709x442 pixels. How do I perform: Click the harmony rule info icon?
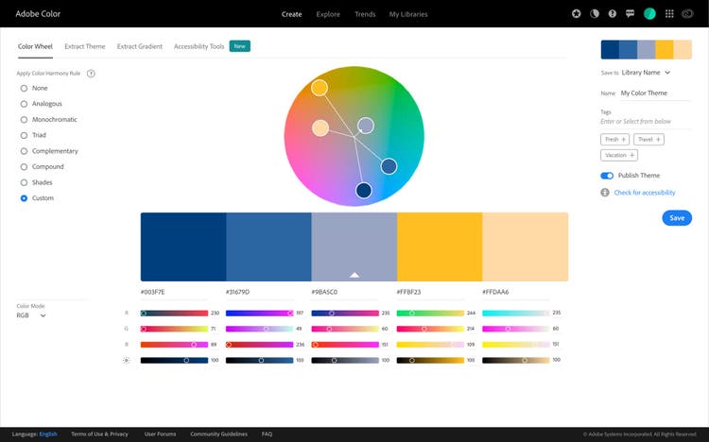tap(91, 74)
